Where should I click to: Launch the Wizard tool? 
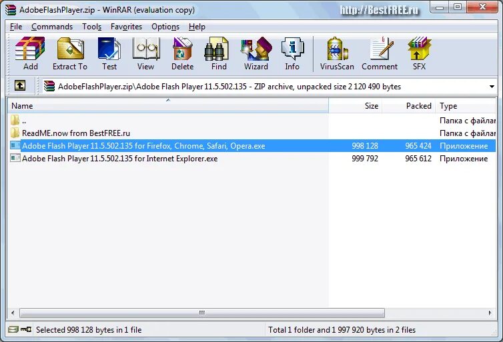[256, 53]
